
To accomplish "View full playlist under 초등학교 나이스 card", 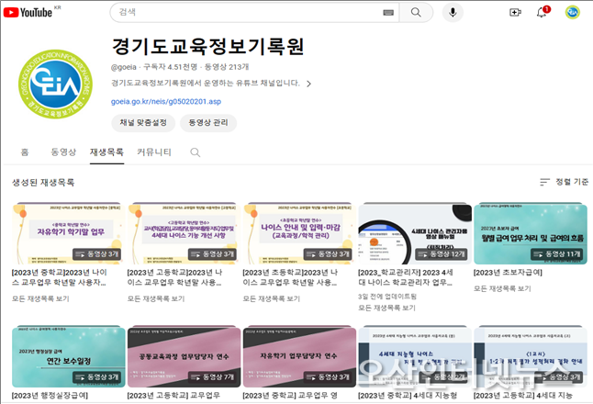I will [272, 298].
